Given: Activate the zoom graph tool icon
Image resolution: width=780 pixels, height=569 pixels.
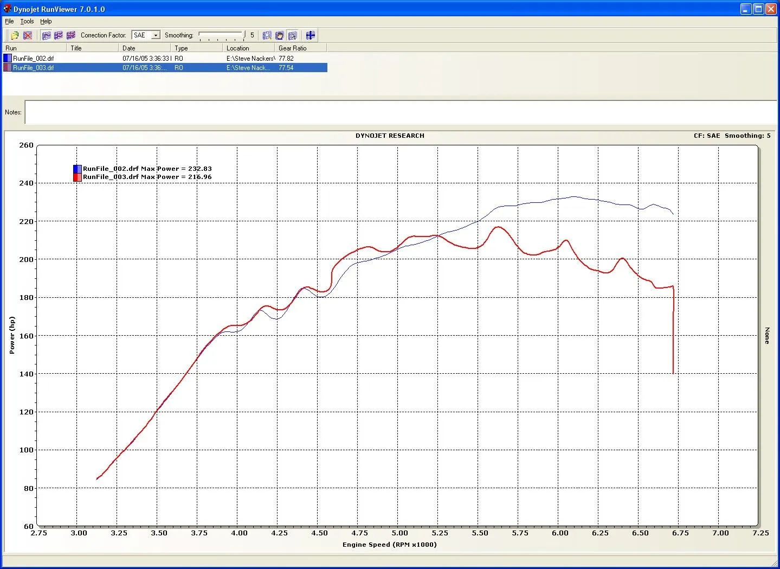Looking at the screenshot, I should [x=267, y=35].
